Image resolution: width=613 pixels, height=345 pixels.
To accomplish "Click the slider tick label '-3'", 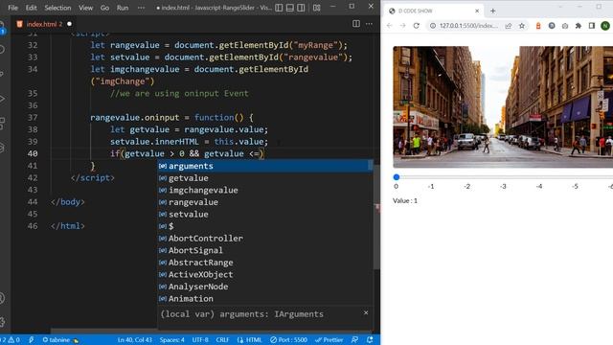I will pos(503,187).
